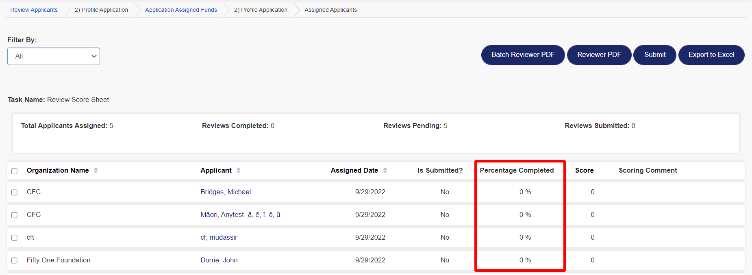
Task: Click sort arrows next to Applicant header
Action: pos(239,170)
